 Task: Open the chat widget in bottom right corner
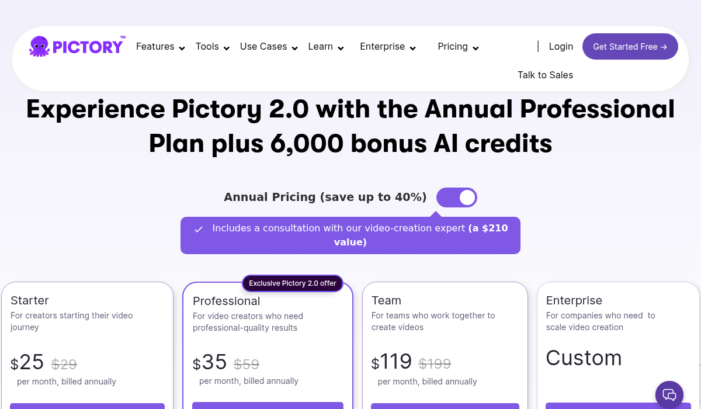click(x=669, y=395)
